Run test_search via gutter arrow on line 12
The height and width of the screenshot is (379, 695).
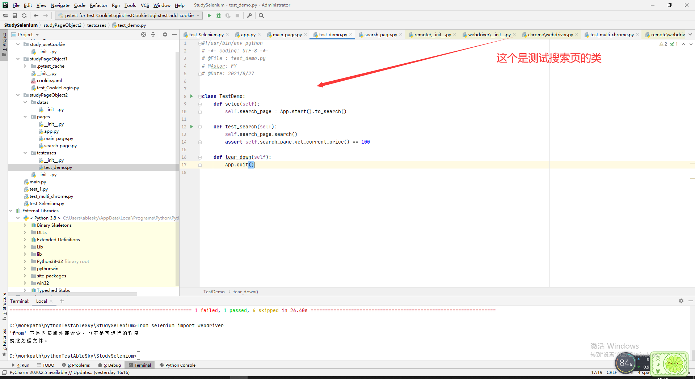tap(191, 127)
